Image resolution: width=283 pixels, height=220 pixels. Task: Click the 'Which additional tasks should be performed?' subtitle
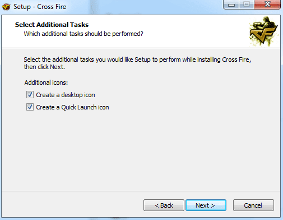pos(83,34)
